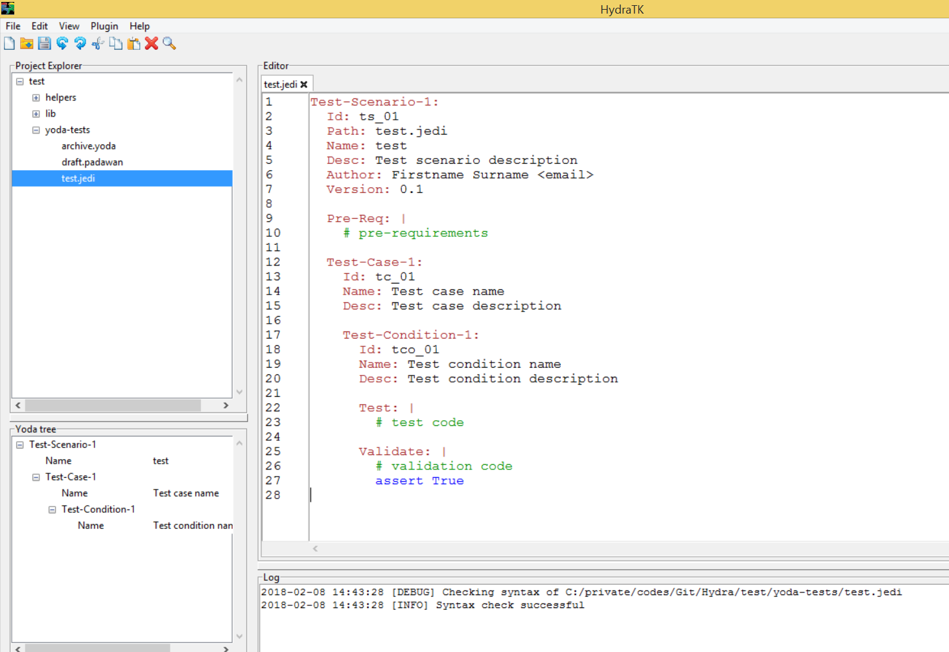
Task: Click 'Test-Case-1:' in the editor
Action: (375, 262)
